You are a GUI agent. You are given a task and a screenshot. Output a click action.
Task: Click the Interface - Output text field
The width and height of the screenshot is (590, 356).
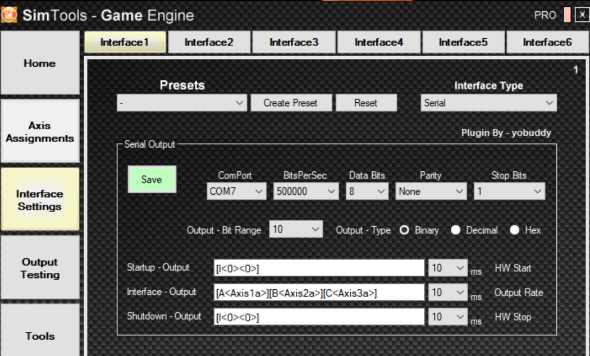(x=319, y=293)
